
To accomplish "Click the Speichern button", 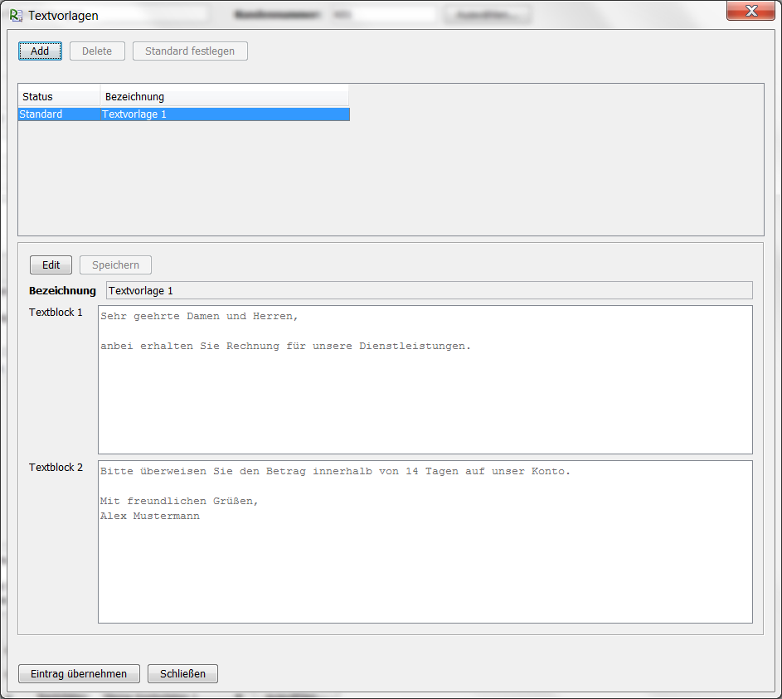I will pyautogui.click(x=115, y=265).
